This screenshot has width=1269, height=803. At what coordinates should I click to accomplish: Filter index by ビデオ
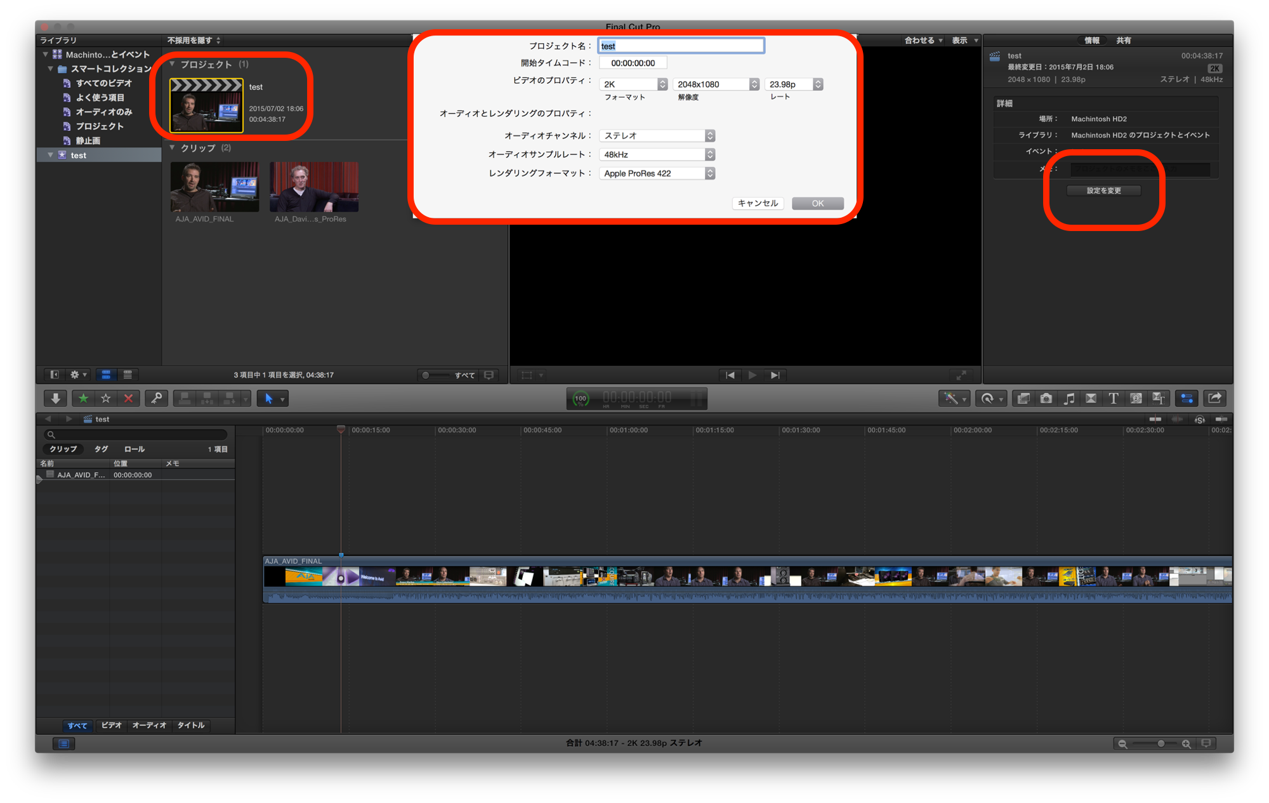pyautogui.click(x=112, y=726)
